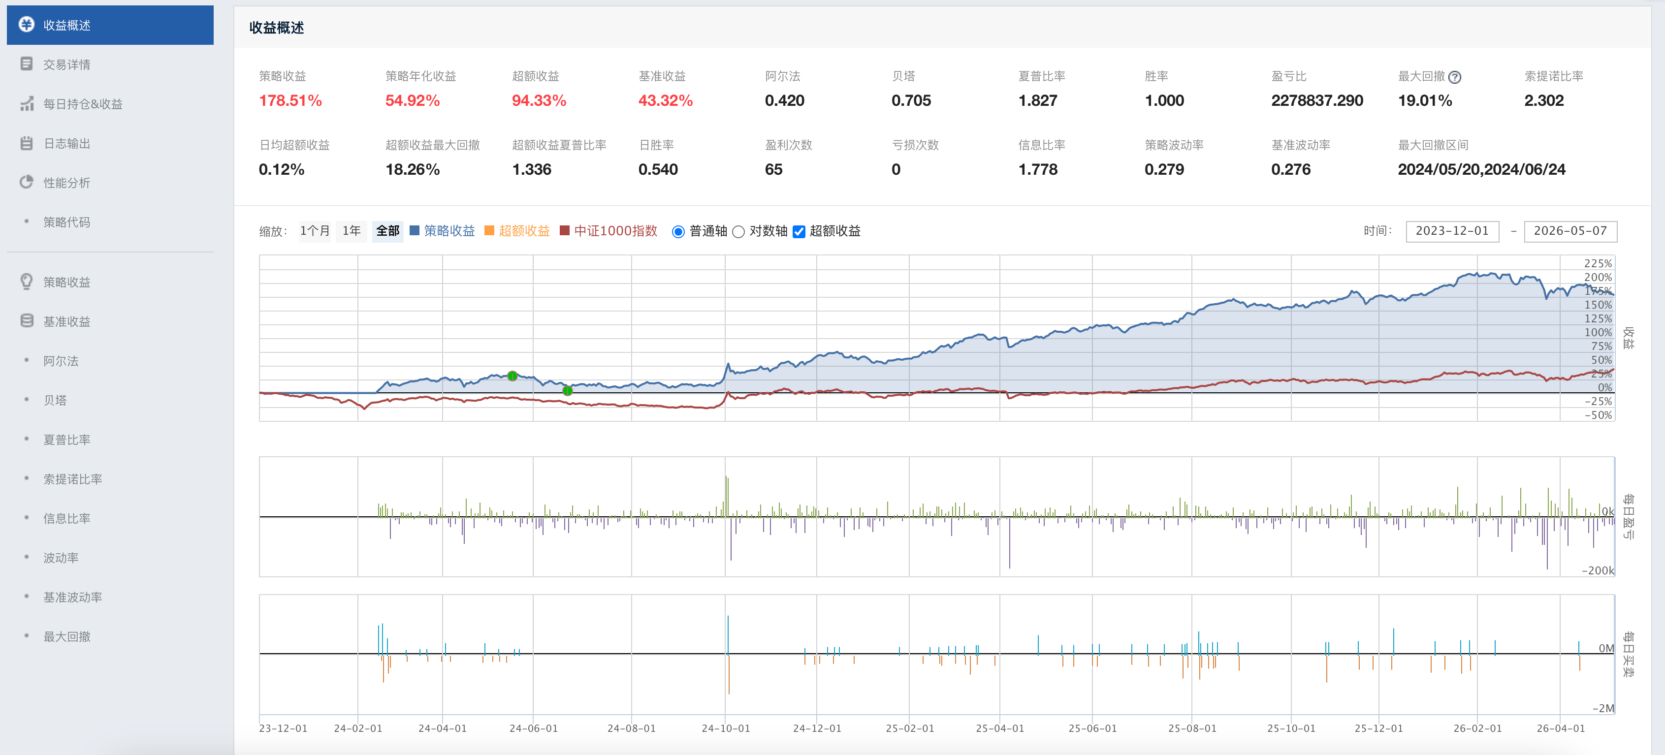Click 阿尔法 value 0.420
This screenshot has height=755, width=1665.
[x=785, y=101]
